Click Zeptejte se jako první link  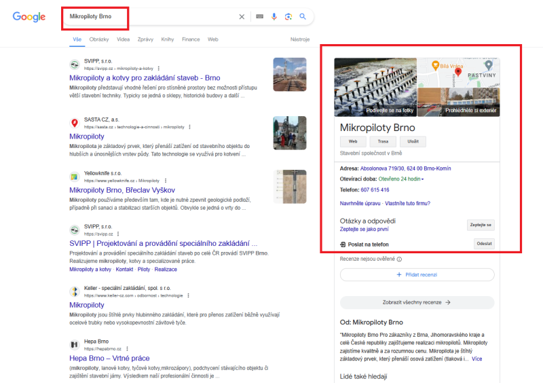point(364,229)
